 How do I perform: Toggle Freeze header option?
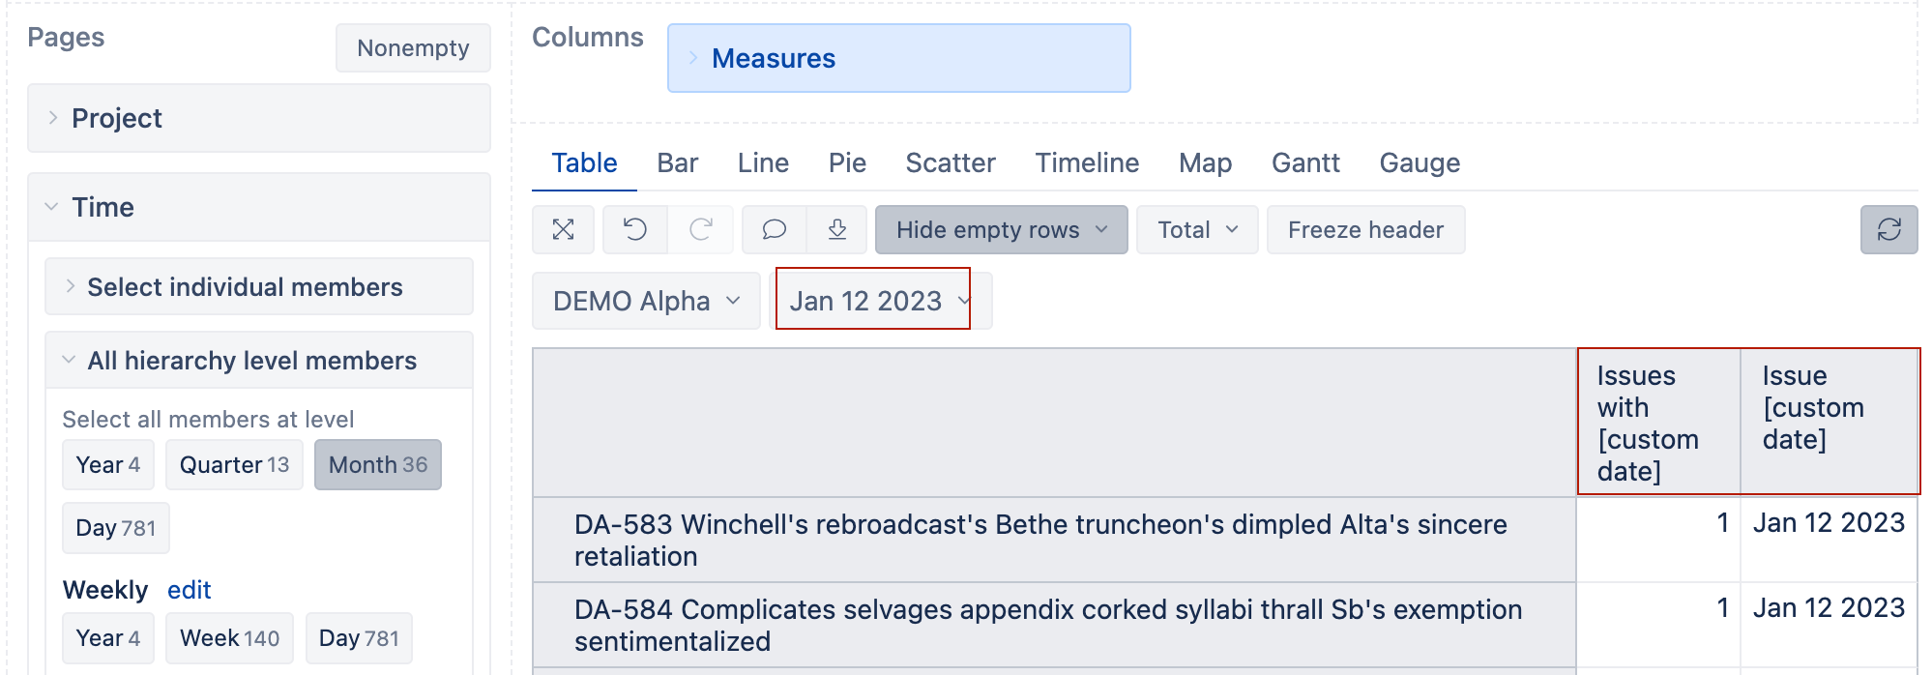coord(1365,229)
